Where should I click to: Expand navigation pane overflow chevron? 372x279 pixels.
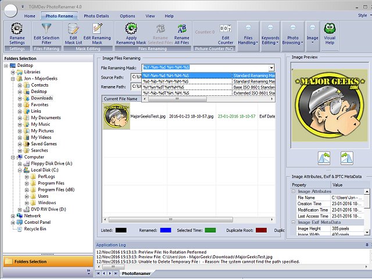(x=88, y=271)
